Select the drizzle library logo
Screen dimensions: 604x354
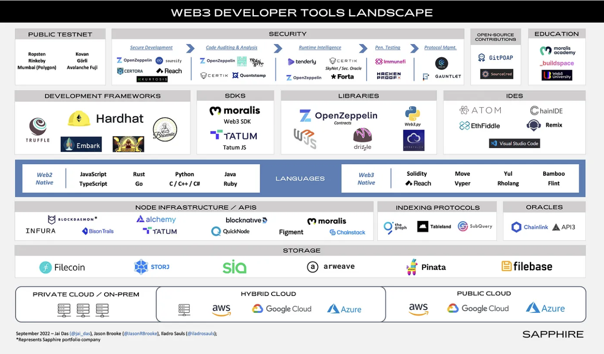point(362,139)
